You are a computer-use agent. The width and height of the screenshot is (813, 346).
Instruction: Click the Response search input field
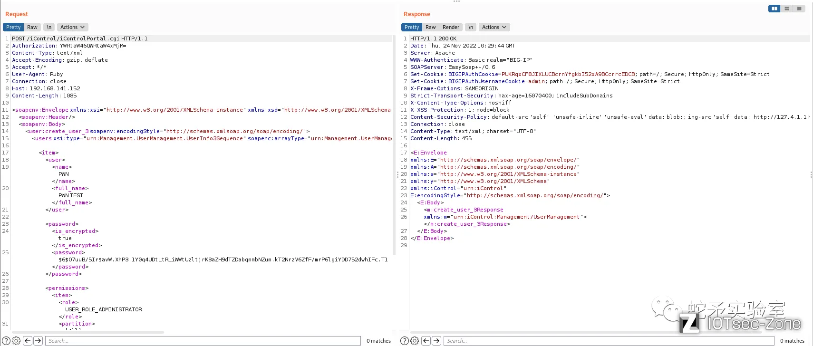point(609,341)
